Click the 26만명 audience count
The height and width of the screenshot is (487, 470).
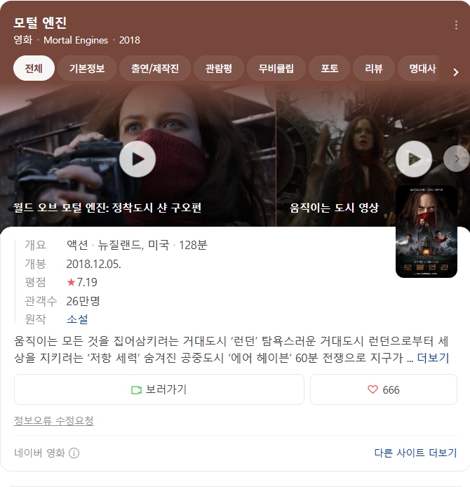pyautogui.click(x=83, y=301)
